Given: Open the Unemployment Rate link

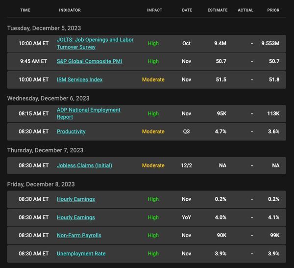Looking at the screenshot, I should pos(81,254).
